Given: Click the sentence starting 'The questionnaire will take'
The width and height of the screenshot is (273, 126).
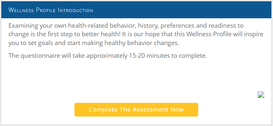Looking at the screenshot, I should pyautogui.click(x=108, y=56).
